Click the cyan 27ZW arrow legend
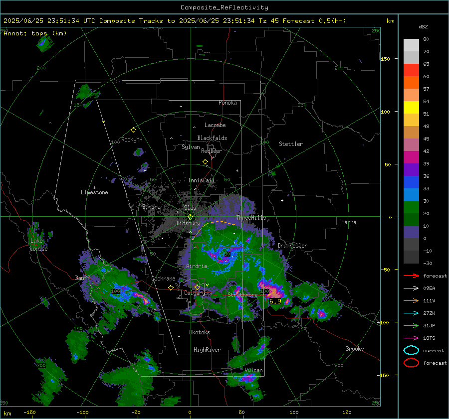 (411, 313)
